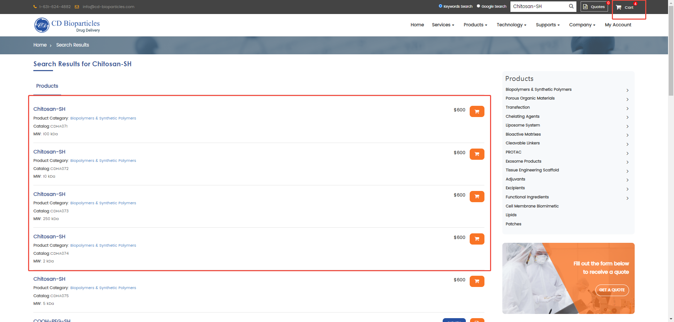The width and height of the screenshot is (674, 322).
Task: Select Keywords Search radio button
Action: pyautogui.click(x=440, y=6)
